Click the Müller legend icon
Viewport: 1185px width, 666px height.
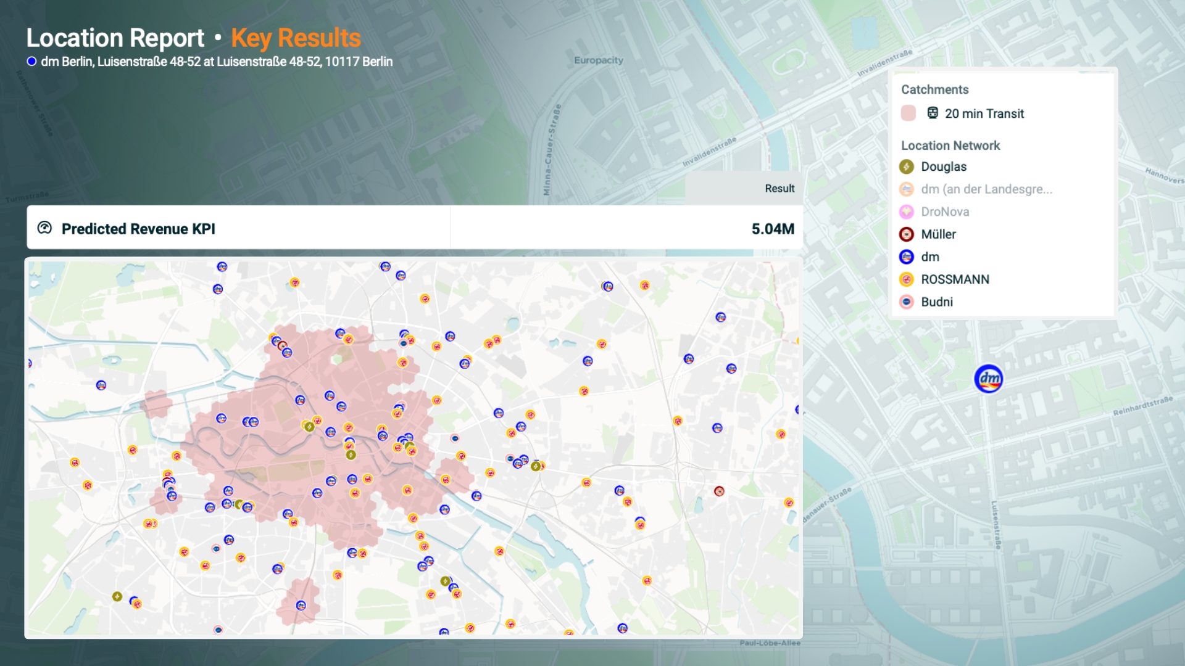[x=907, y=234]
